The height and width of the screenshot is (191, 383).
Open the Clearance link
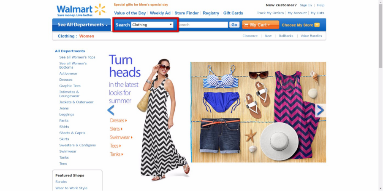[250, 36]
